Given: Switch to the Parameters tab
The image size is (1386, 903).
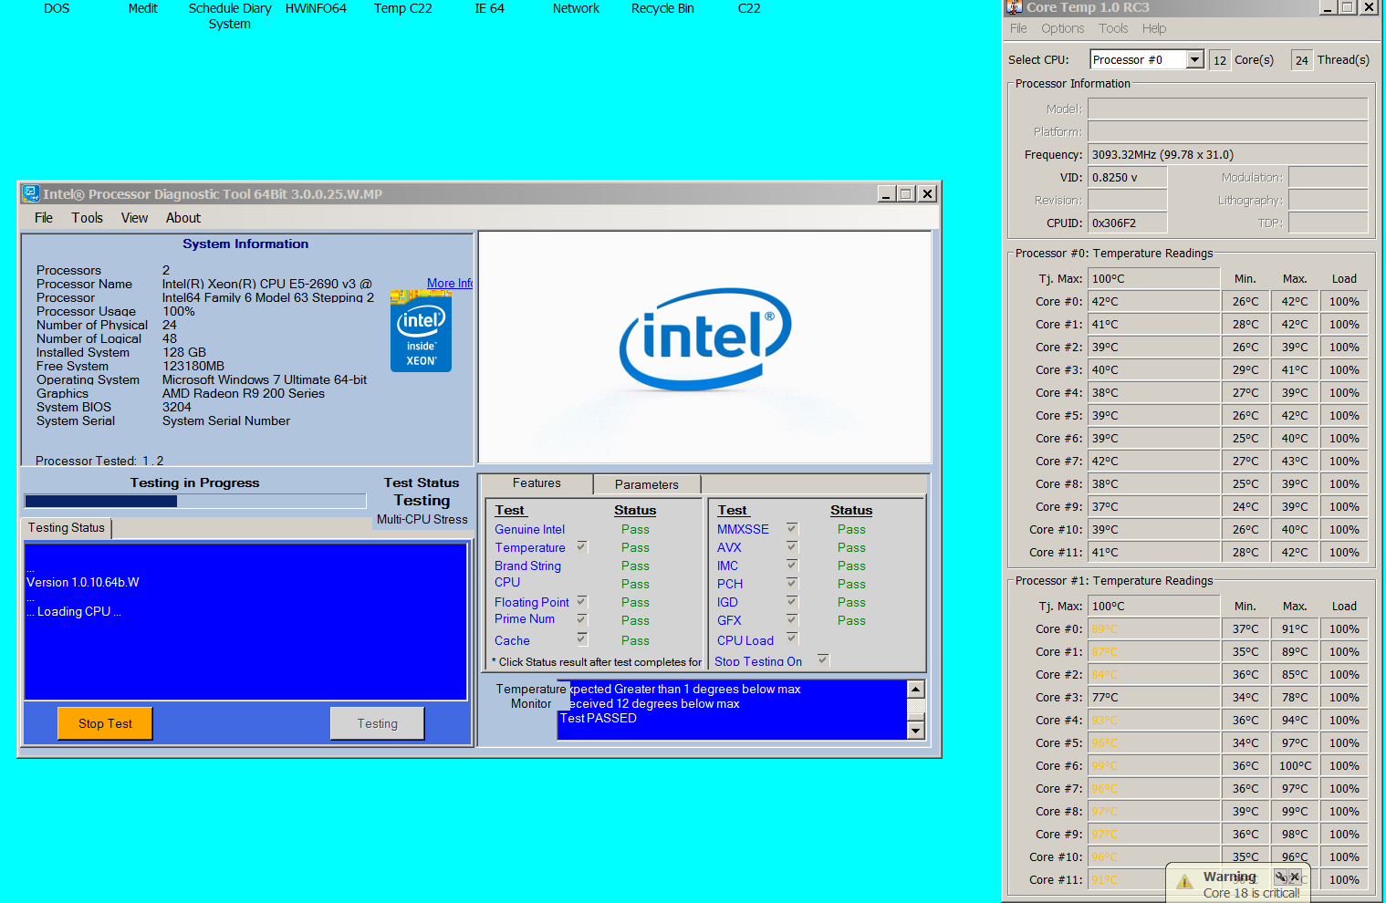Looking at the screenshot, I should click(646, 484).
